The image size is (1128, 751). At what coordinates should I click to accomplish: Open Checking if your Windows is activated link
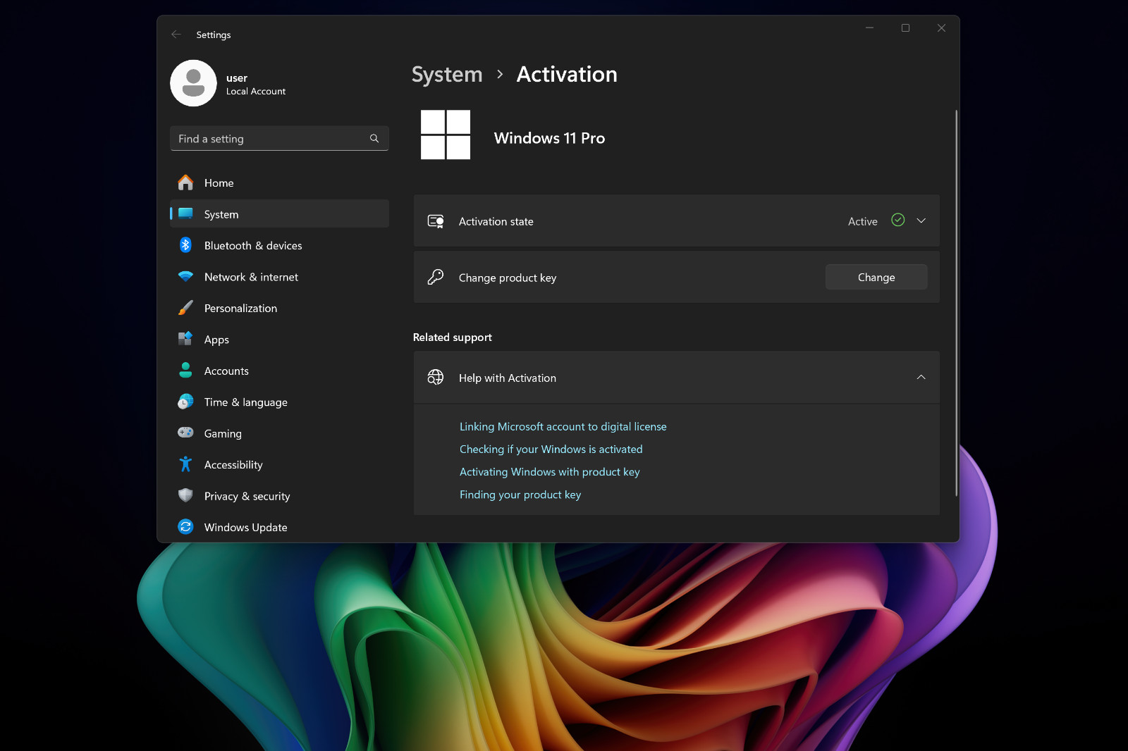pos(551,449)
